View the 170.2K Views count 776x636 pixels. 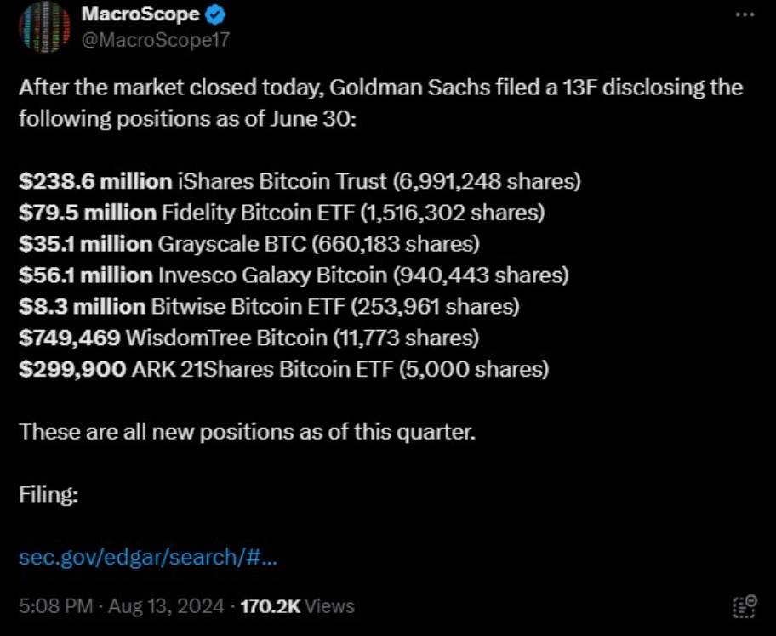(x=298, y=606)
